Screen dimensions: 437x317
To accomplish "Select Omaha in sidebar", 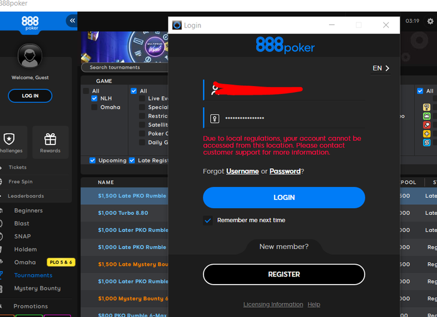I will click(x=25, y=262).
